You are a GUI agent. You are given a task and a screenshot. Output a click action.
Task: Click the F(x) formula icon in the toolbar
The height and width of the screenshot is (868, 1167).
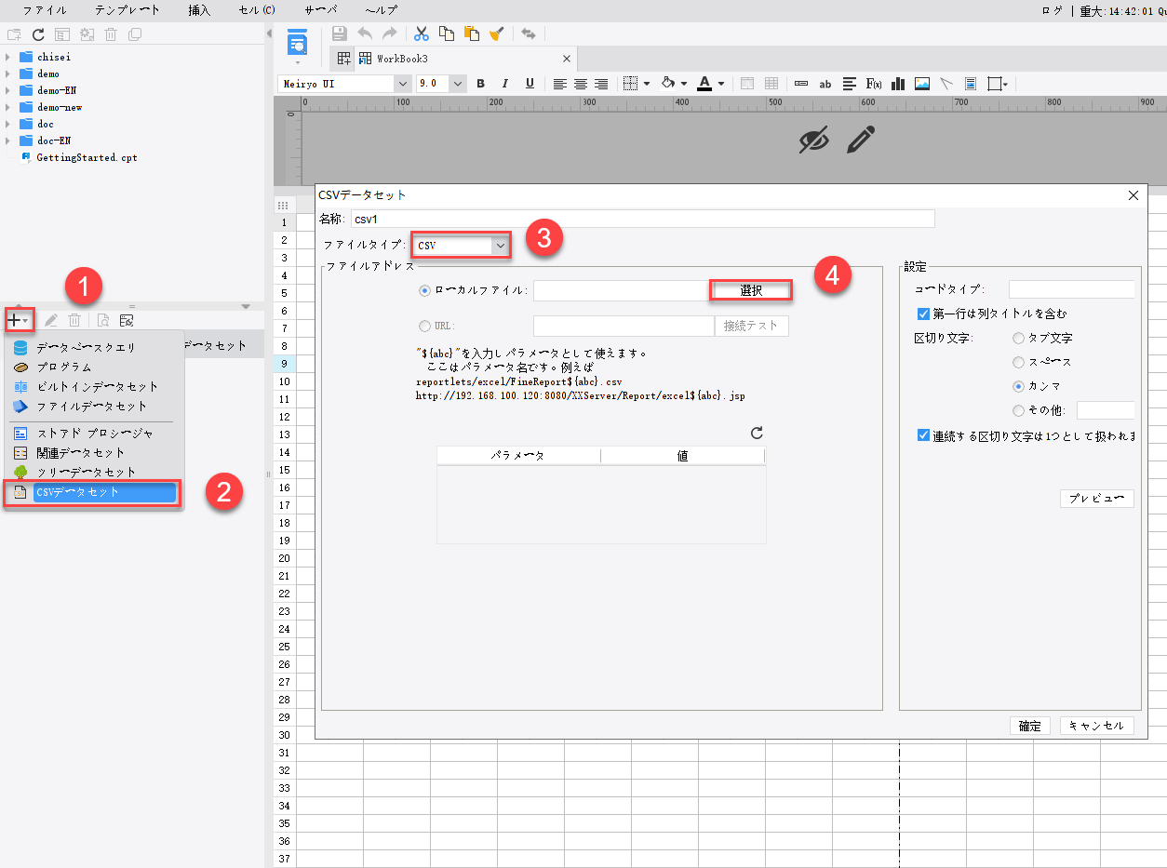873,83
